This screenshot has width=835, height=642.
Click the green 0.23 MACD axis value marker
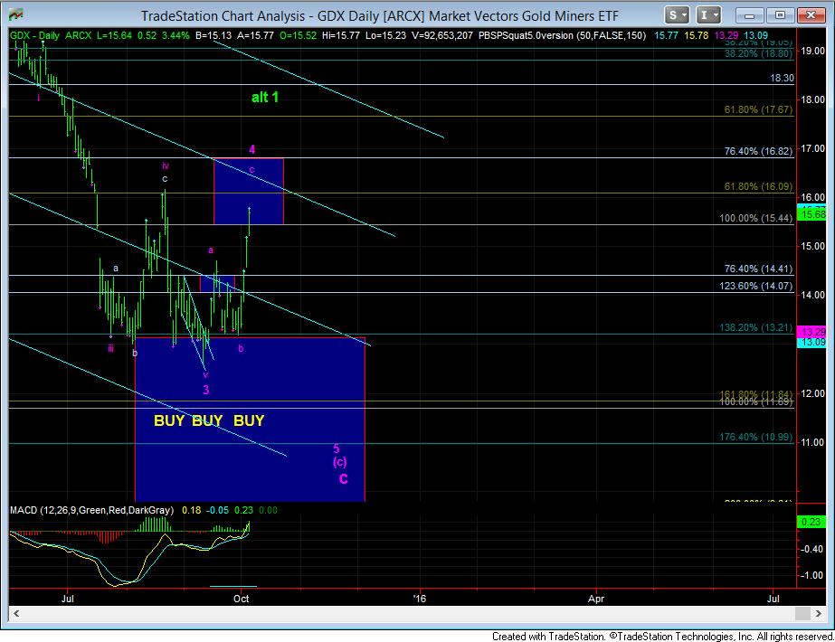811,523
